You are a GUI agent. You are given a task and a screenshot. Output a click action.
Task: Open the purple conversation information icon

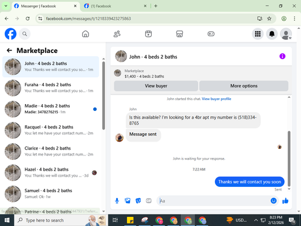282,56
